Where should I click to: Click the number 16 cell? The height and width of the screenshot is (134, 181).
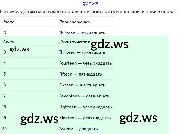pyautogui.click(x=4, y=85)
